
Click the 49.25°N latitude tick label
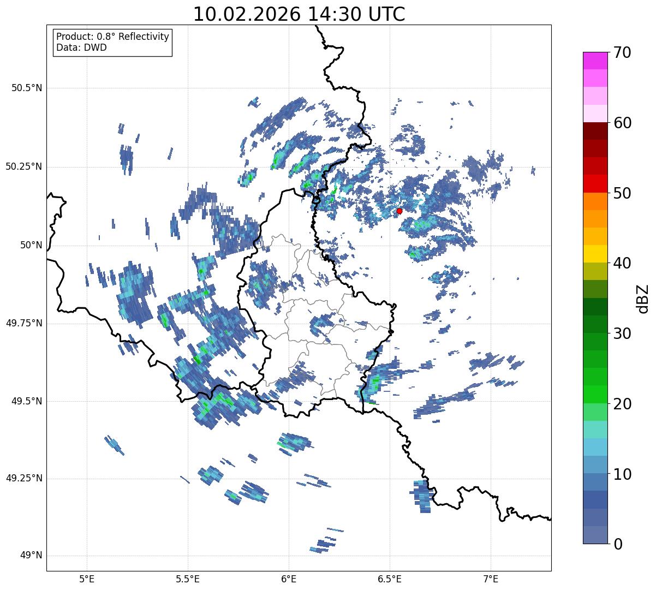click(24, 478)
